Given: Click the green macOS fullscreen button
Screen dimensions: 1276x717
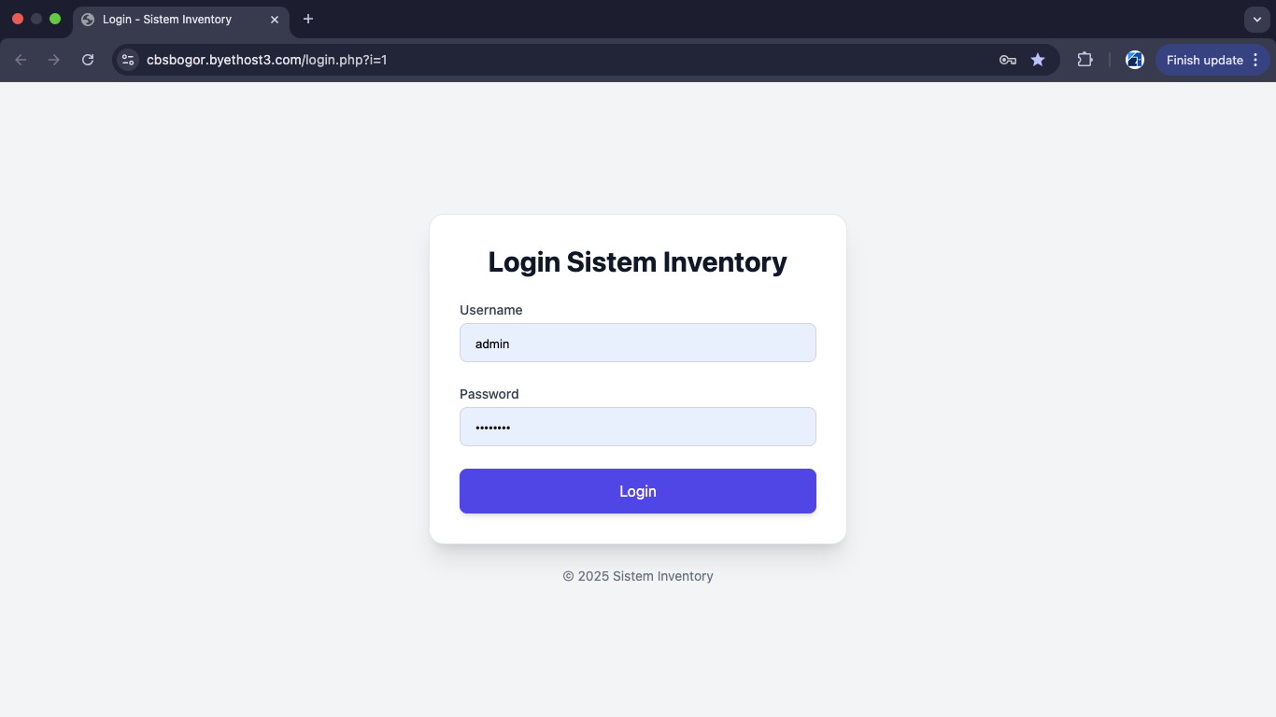Looking at the screenshot, I should [55, 19].
